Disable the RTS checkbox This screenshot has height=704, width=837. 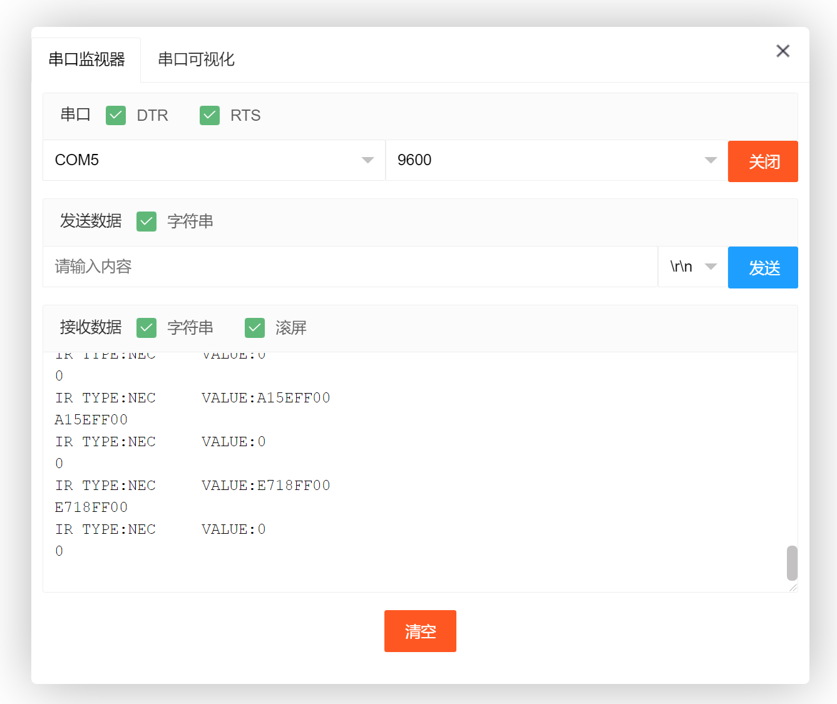coord(210,116)
